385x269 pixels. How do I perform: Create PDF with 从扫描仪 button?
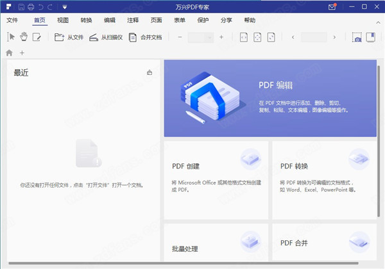(106, 37)
